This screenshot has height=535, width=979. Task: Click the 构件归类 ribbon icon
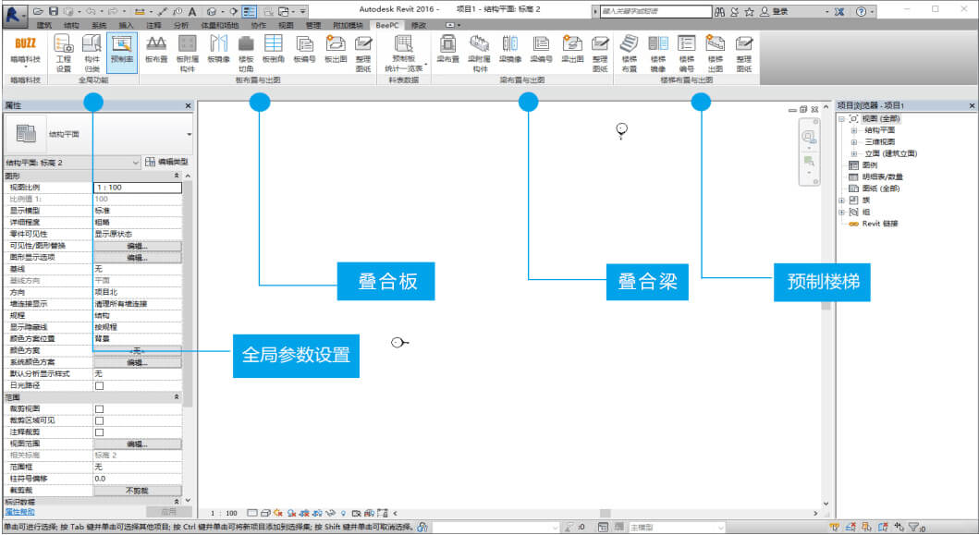pos(92,53)
